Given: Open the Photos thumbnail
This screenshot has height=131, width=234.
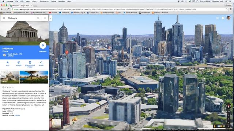Looking at the screenshot, I should [x=10, y=77].
